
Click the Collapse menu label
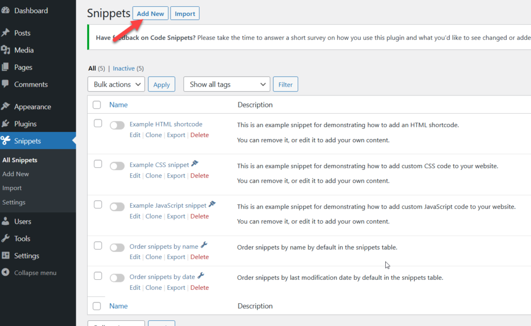click(x=35, y=273)
